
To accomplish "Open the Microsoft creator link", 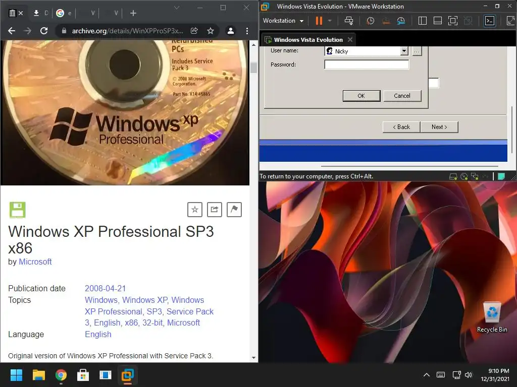I will coord(35,262).
